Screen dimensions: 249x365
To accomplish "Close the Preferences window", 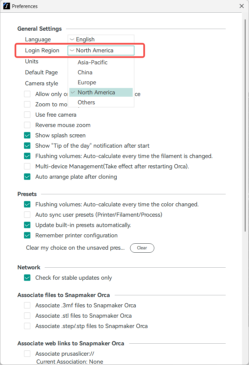I will 242,6.
